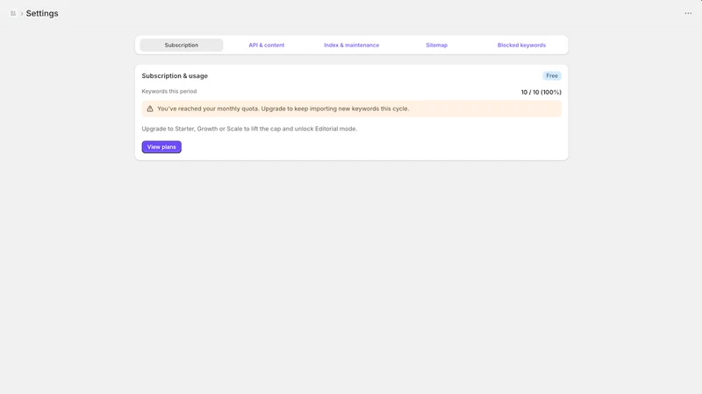
Task: Open the Blocked keywords tab
Action: [x=521, y=46]
